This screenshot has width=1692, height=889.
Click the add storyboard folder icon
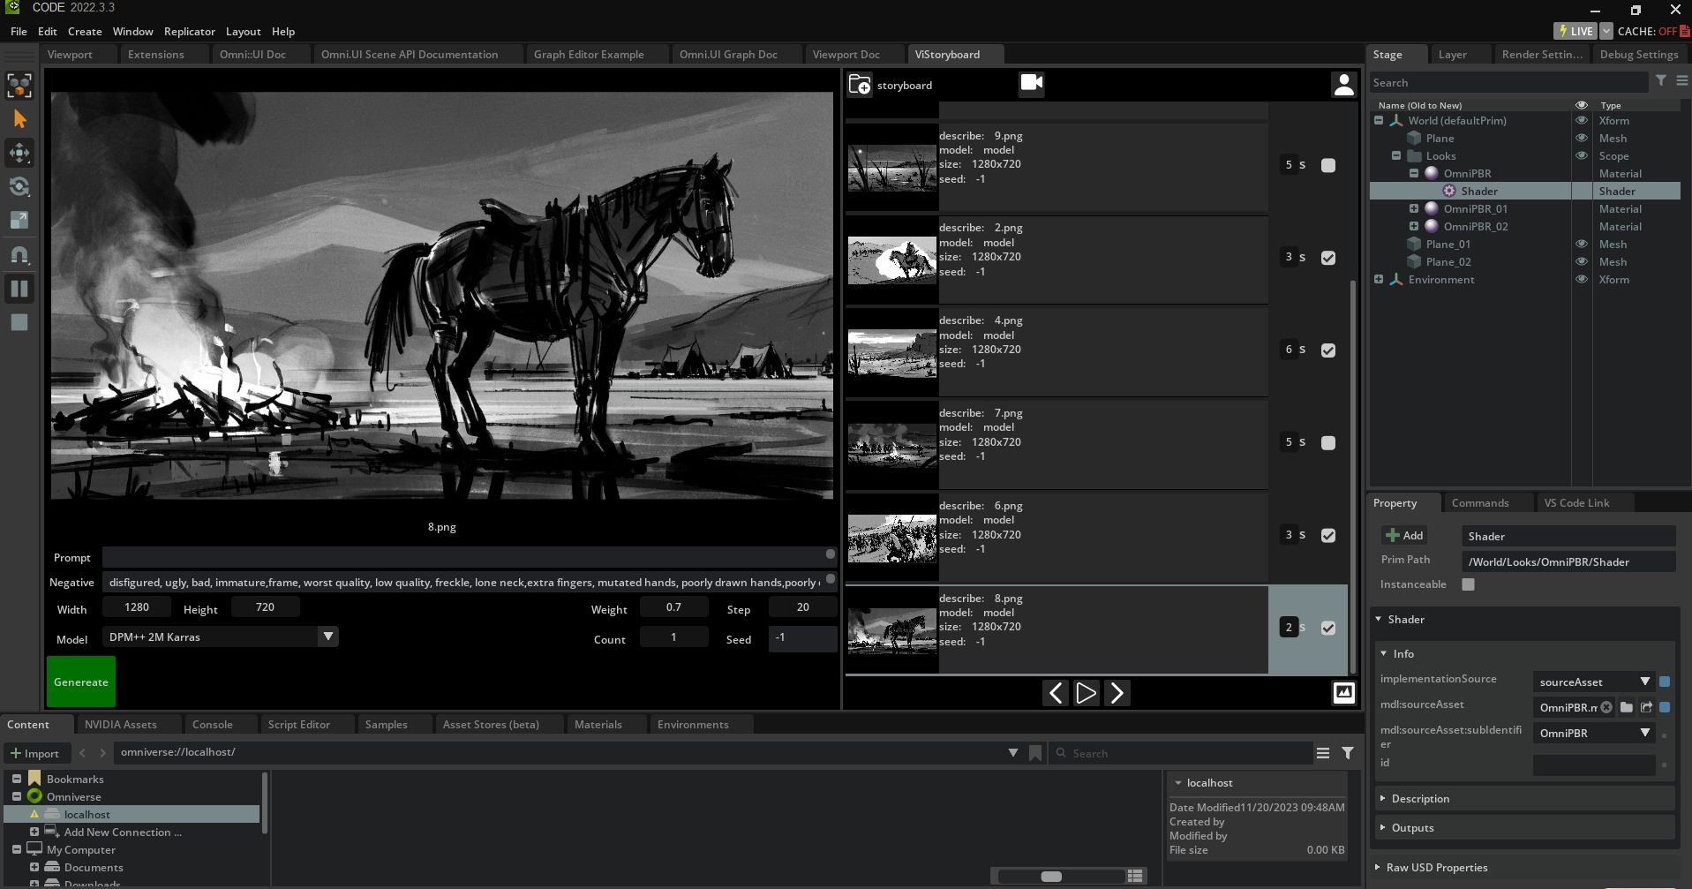(x=859, y=85)
